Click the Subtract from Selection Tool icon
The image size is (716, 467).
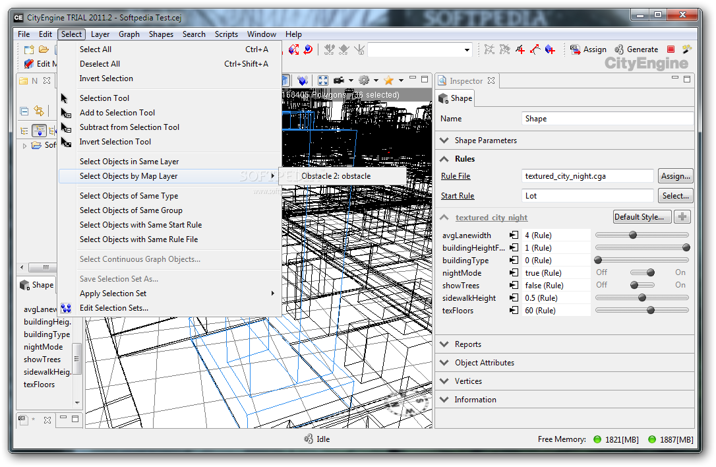66,127
